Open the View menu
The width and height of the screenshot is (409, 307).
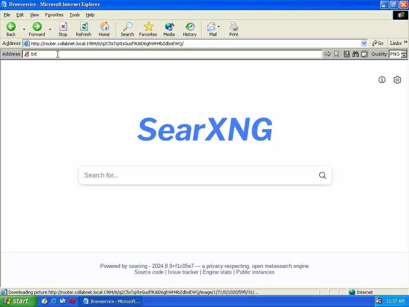click(34, 15)
